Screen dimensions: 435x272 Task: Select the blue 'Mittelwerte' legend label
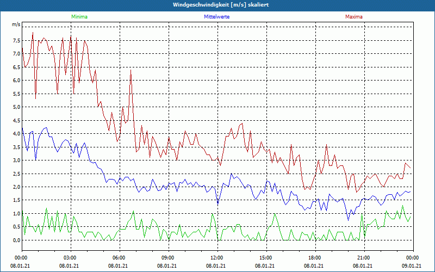pyautogui.click(x=216, y=17)
